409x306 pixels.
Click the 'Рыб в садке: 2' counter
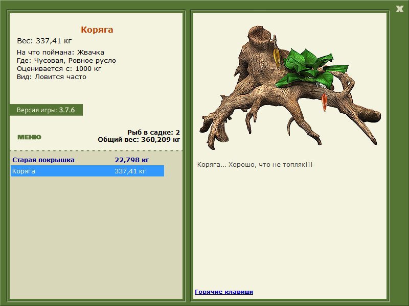point(154,132)
